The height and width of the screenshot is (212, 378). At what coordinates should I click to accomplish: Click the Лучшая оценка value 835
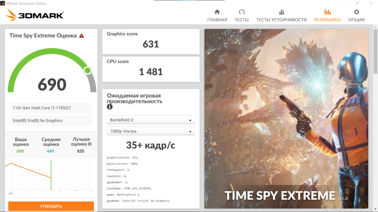[80, 151]
